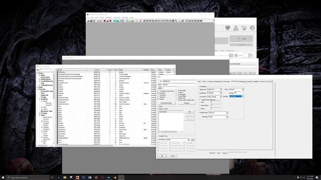Toggle Doesn't affect stealth meter checkbox

point(177,100)
